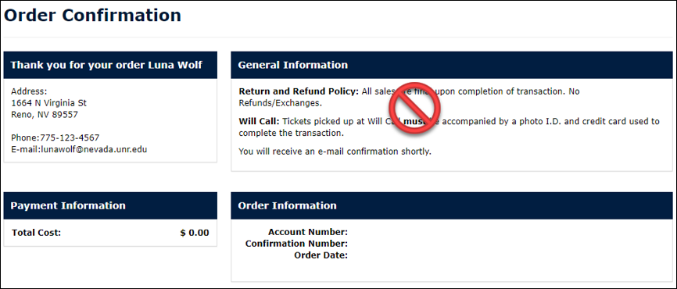Image resolution: width=677 pixels, height=289 pixels.
Task: Click the Total Cost label
Action: click(36, 233)
